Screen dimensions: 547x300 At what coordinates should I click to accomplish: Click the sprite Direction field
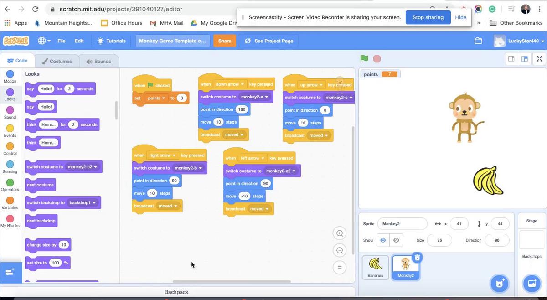click(x=497, y=240)
